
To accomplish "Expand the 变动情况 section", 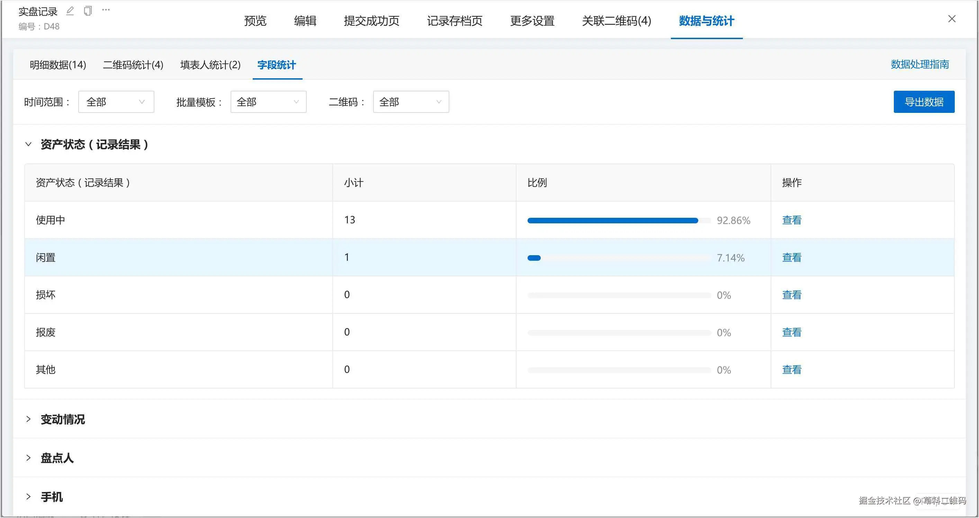I will point(28,419).
